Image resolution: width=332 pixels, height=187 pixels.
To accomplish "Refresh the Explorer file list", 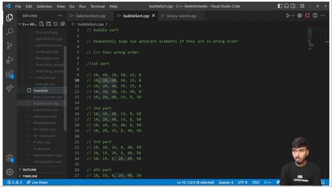I will tap(56, 24).
